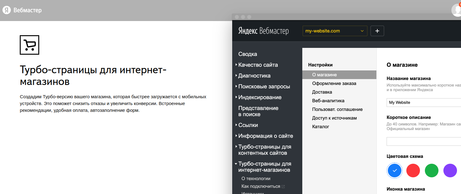
Task: Select Пользоват. соглашение settings tab
Action: click(337, 109)
